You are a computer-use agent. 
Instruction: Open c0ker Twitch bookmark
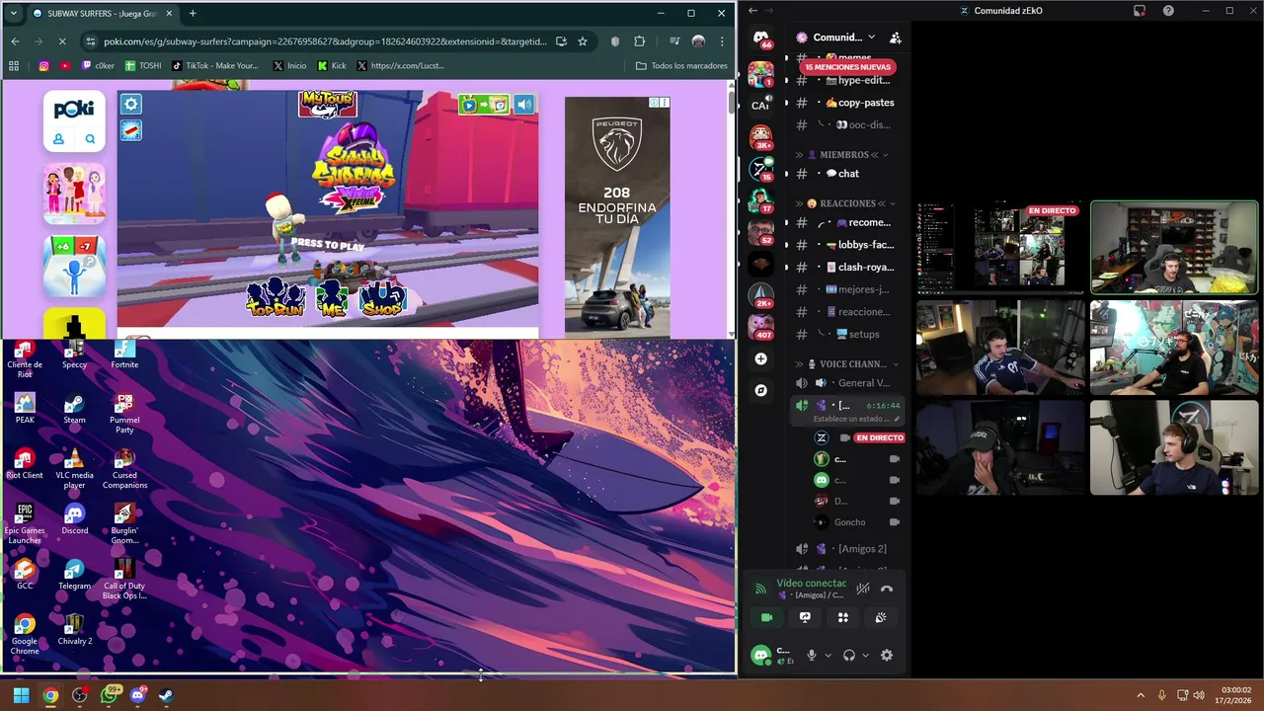click(x=97, y=66)
